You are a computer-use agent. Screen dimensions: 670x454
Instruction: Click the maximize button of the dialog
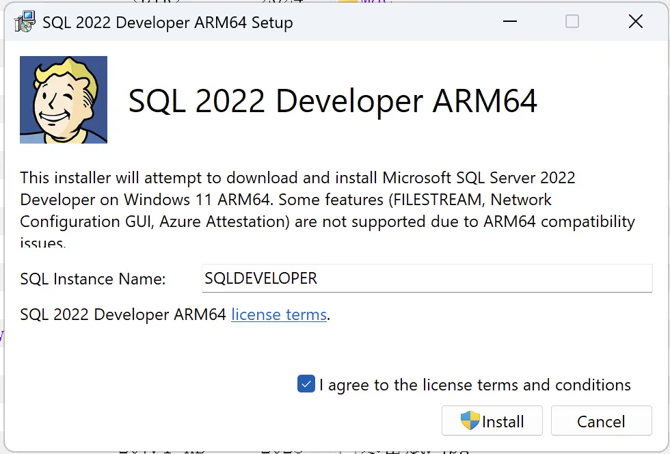[x=572, y=21]
